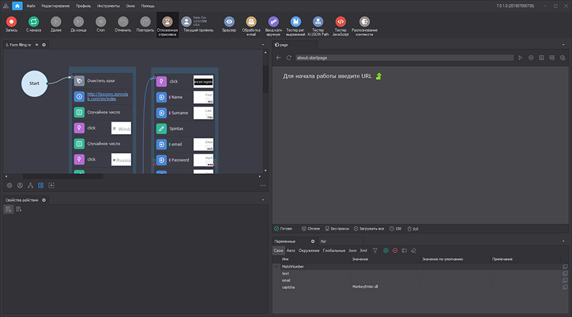Close the '2. Form filling re' tab
This screenshot has width=572, height=317.
click(x=44, y=45)
